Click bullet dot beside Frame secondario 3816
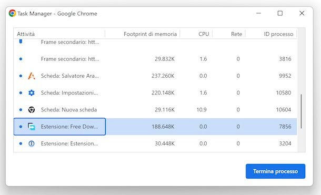The height and width of the screenshot is (195, 321). pos(21,59)
